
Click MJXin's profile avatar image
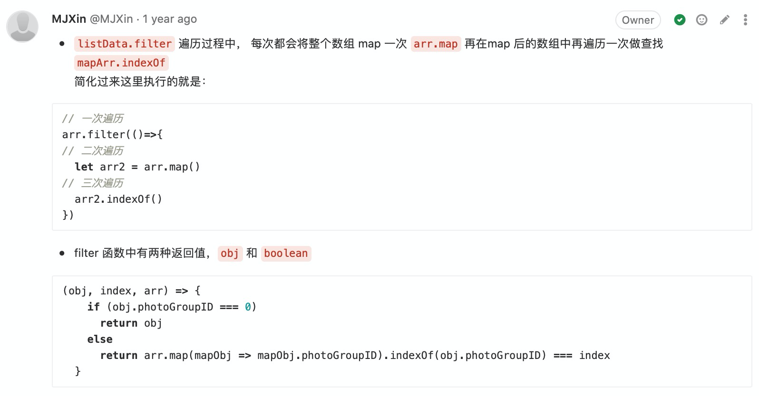22,27
